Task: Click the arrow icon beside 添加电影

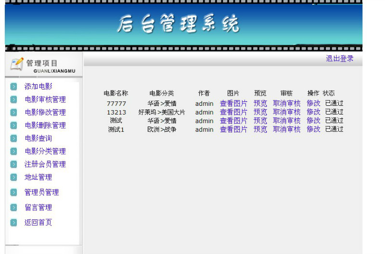Action: click(13, 87)
